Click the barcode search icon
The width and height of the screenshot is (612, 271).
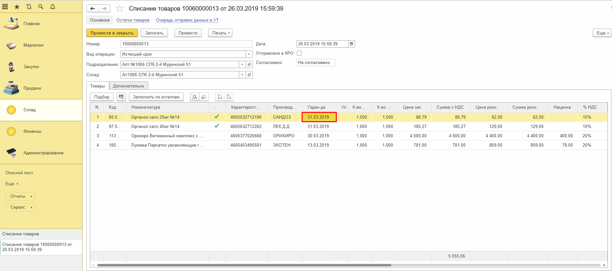pos(121,97)
